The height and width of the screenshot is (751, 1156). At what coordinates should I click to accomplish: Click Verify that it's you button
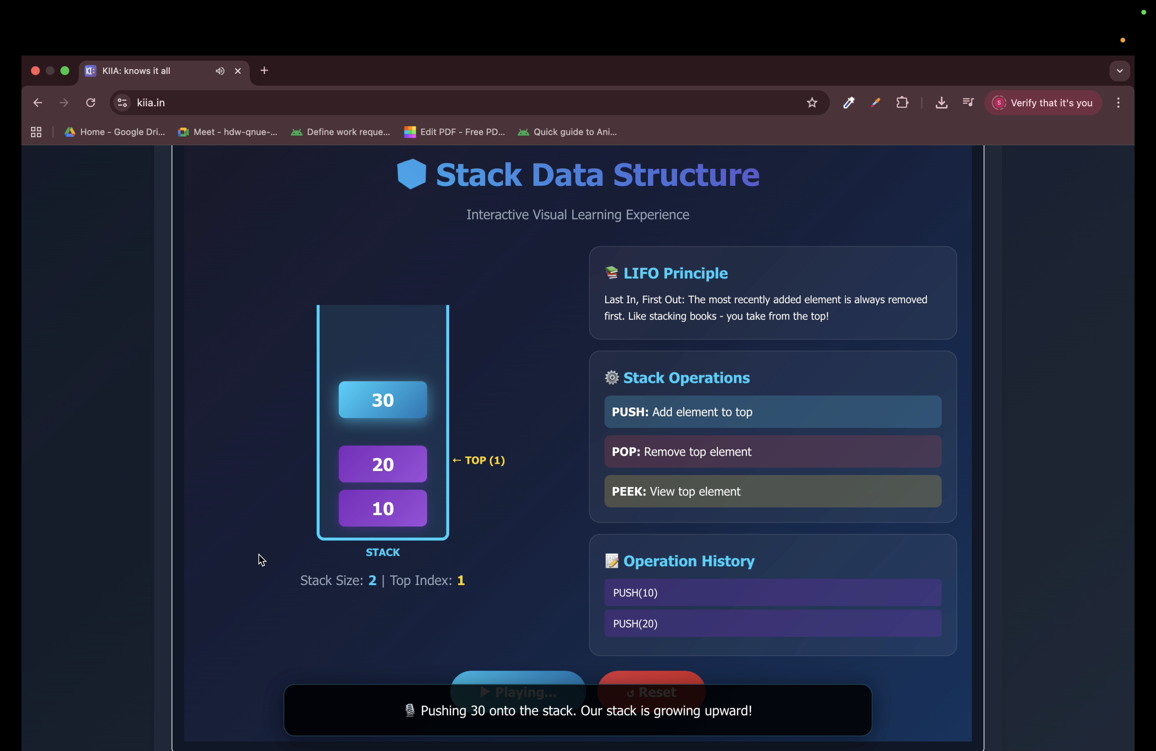pyautogui.click(x=1043, y=103)
